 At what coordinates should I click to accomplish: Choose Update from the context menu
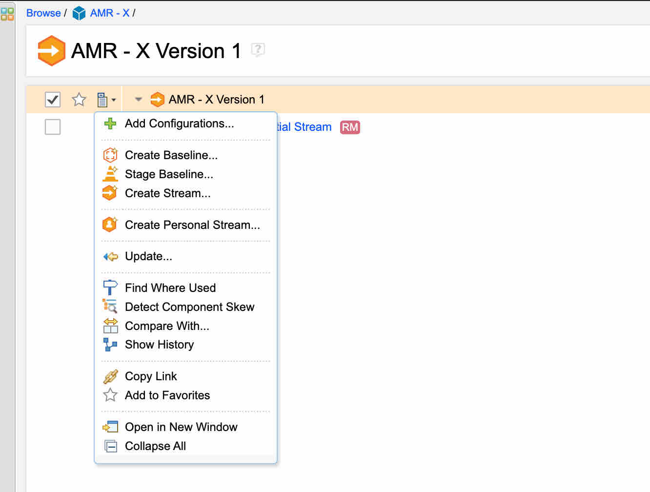[148, 256]
